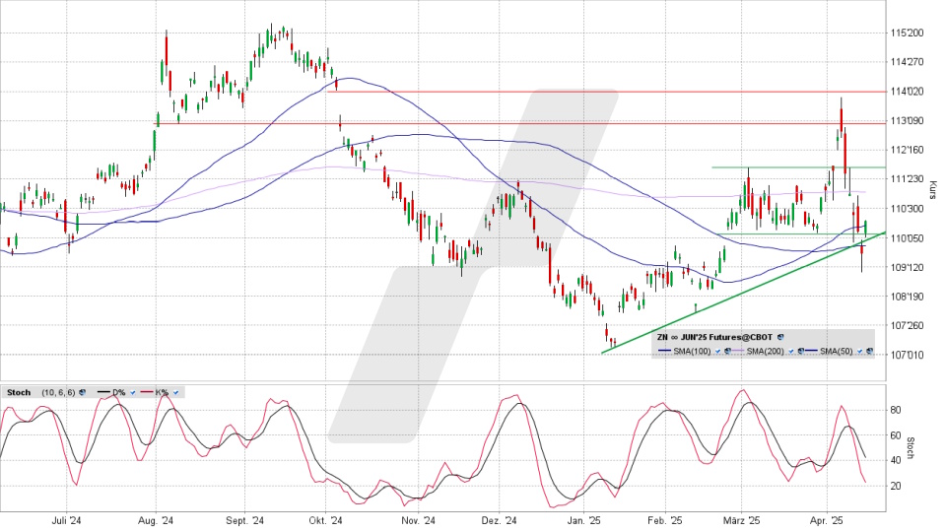Image resolution: width=946 pixels, height=532 pixels.
Task: Click the Stoch indicator label
Action: pyautogui.click(x=19, y=392)
